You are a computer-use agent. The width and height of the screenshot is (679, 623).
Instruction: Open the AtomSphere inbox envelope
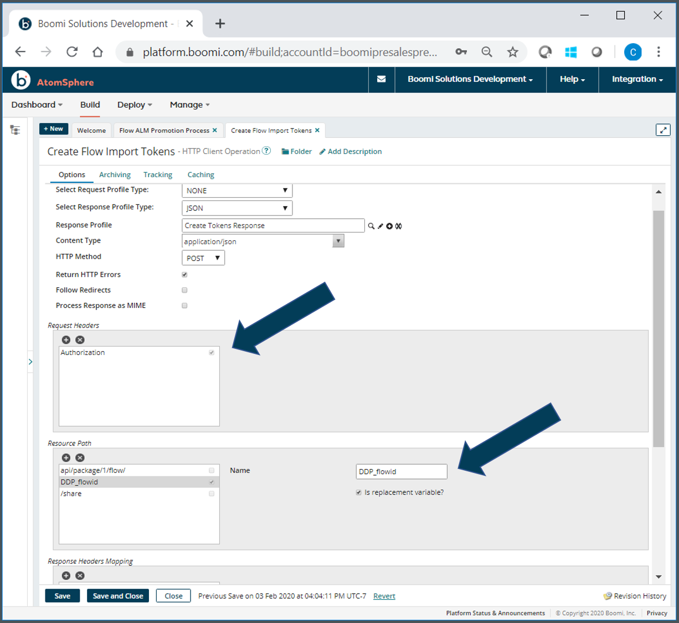(381, 79)
